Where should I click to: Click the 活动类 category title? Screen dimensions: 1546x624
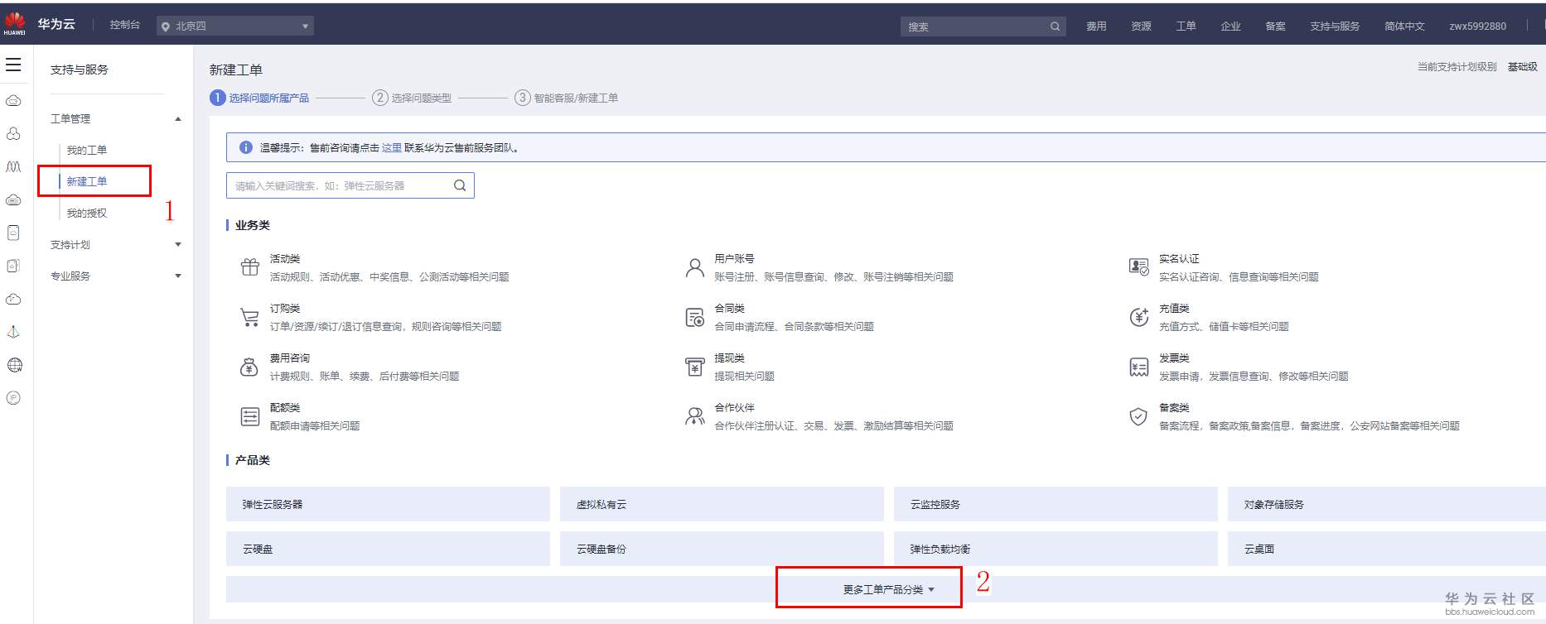285,259
